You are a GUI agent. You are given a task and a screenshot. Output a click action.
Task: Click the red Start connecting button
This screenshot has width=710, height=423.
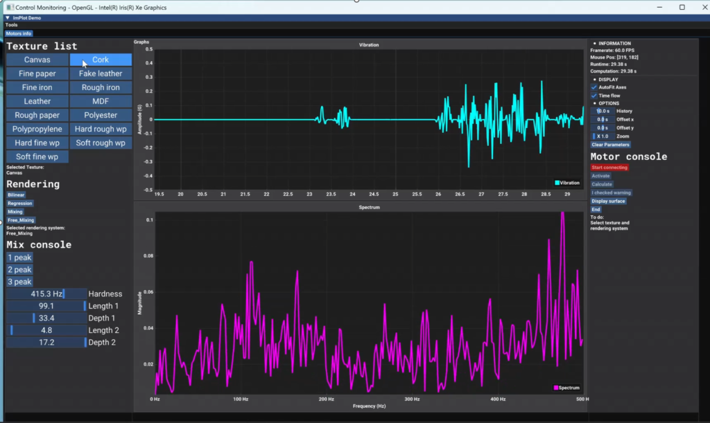(x=609, y=168)
